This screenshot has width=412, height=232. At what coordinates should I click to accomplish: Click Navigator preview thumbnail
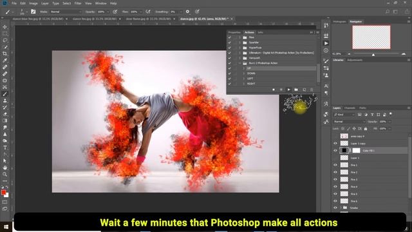(371, 37)
